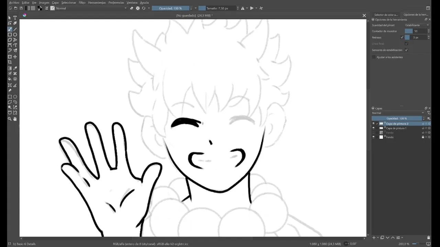The image size is (440, 247).
Task: Select the Rectangular Selection tool
Action: pyautogui.click(x=10, y=97)
